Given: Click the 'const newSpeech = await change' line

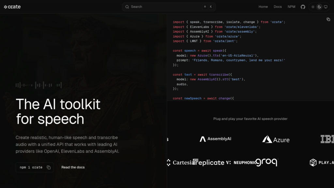Looking at the screenshot, I should 203,98.
